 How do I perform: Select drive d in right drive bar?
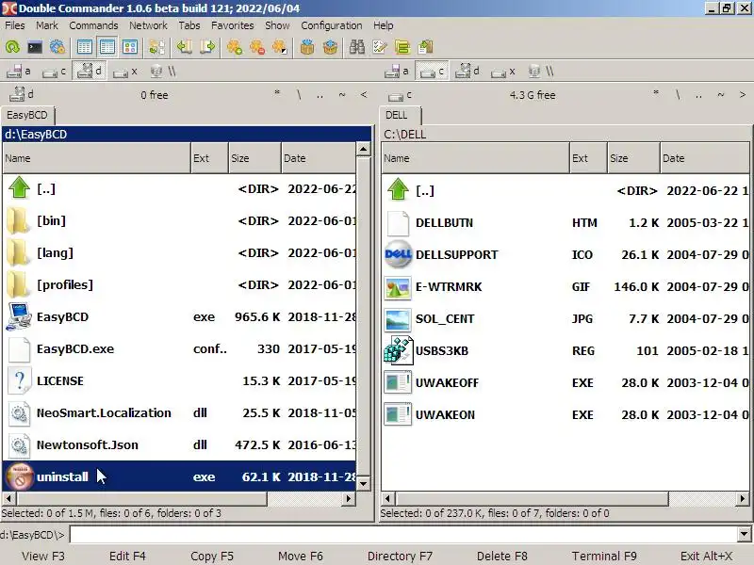pyautogui.click(x=467, y=72)
